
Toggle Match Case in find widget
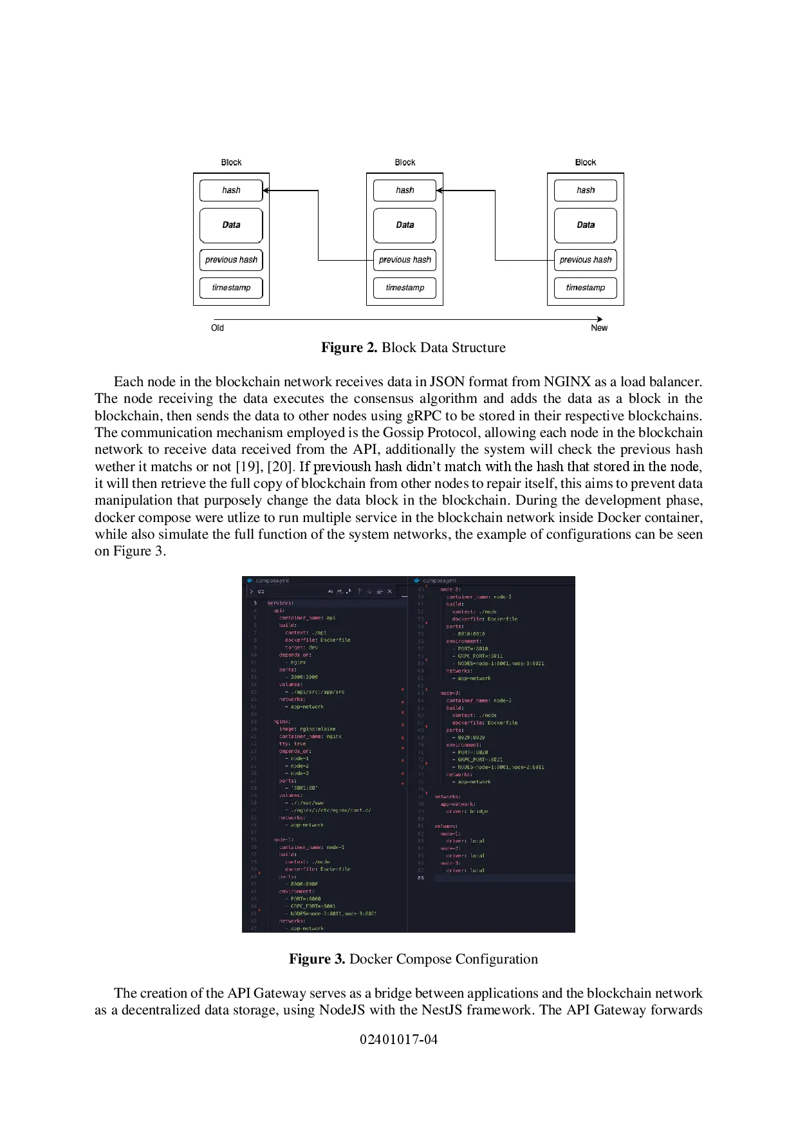(330, 591)
